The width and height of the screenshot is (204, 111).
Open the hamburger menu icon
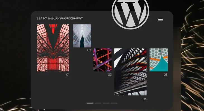[160, 19]
